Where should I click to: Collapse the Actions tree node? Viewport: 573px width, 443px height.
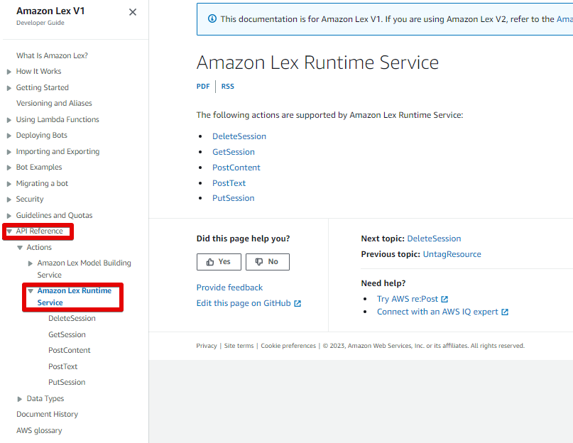coord(20,248)
